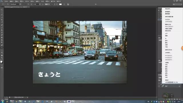Select the Move tool

pyautogui.click(x=2, y=10)
